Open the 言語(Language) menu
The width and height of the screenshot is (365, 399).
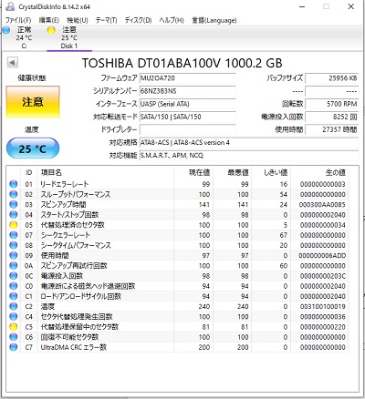214,20
